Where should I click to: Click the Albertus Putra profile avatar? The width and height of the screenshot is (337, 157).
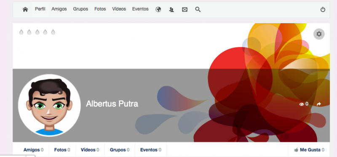(x=49, y=106)
